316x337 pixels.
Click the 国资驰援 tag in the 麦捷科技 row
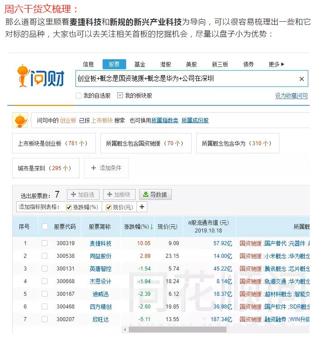(x=250, y=243)
